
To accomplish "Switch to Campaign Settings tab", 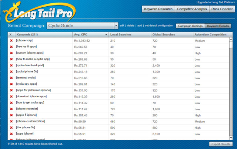I will click(190, 26).
